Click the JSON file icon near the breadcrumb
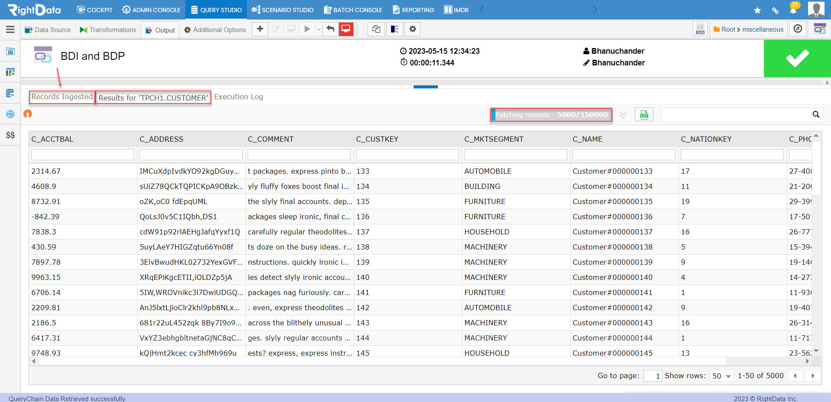 (x=700, y=29)
